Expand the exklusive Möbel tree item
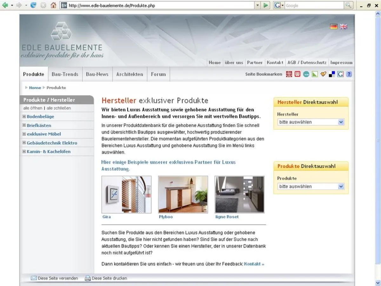 (x=24, y=134)
